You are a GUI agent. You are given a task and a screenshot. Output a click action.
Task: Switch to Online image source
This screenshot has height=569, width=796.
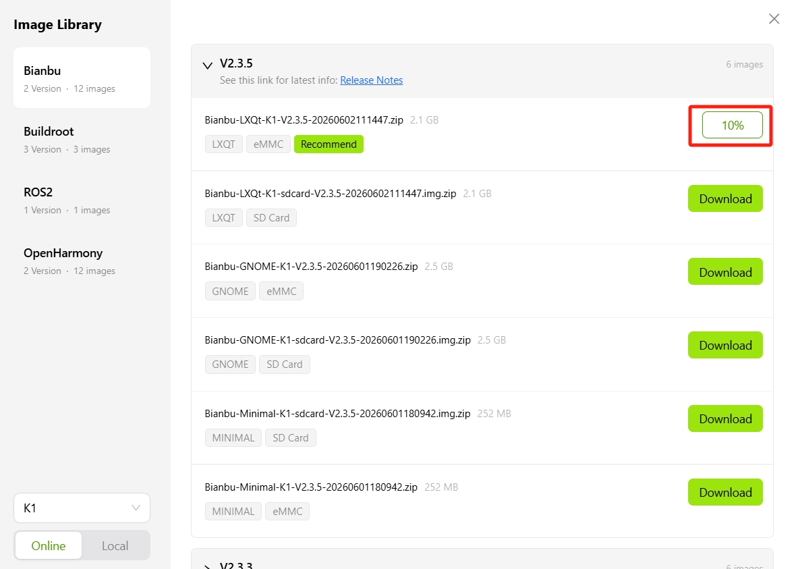(x=48, y=545)
